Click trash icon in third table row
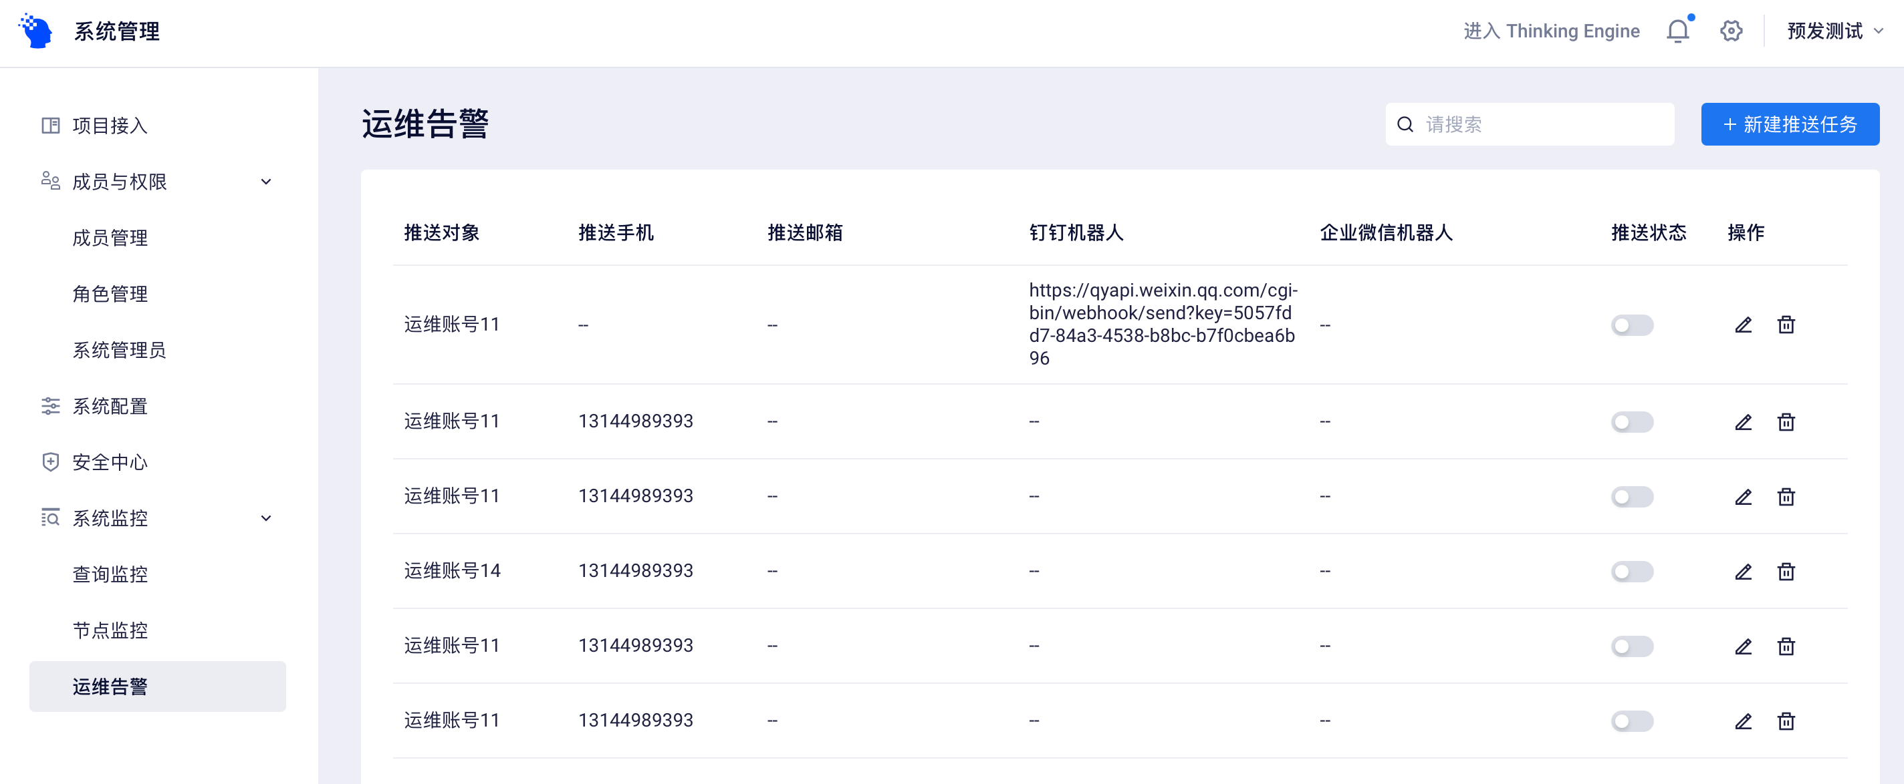This screenshot has height=784, width=1904. click(x=1786, y=497)
